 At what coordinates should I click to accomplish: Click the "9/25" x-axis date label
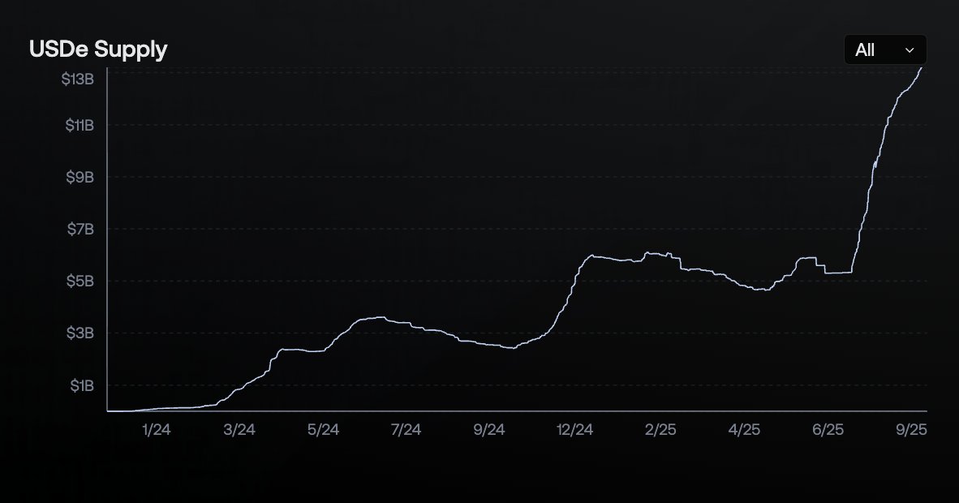(911, 429)
